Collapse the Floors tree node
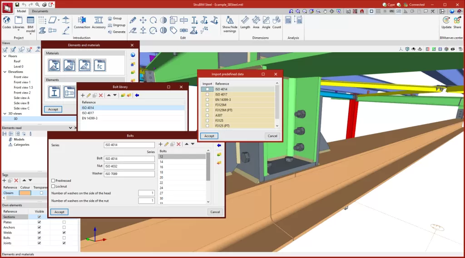This screenshot has width=465, height=258. [x=5, y=56]
